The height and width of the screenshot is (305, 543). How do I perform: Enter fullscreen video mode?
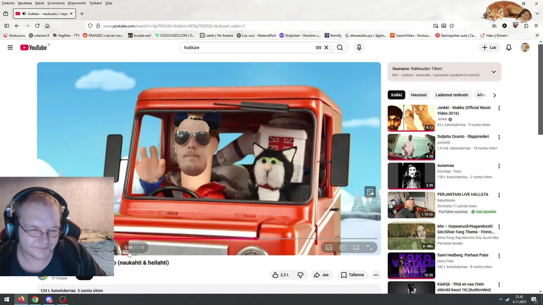(x=369, y=247)
